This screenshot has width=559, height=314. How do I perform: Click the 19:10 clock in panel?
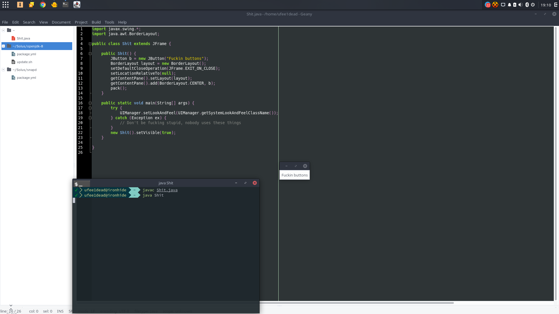[546, 5]
